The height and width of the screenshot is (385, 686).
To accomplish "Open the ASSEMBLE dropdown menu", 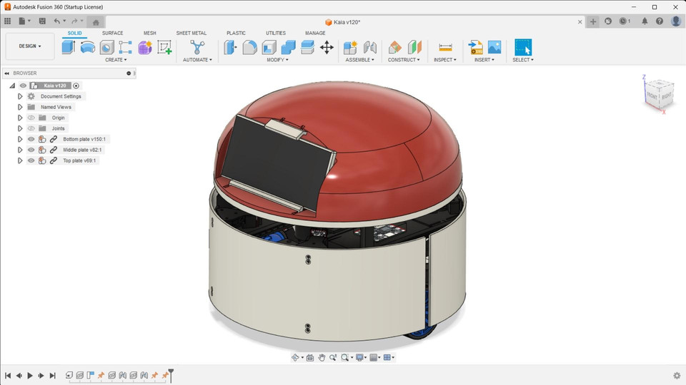I will coord(359,60).
